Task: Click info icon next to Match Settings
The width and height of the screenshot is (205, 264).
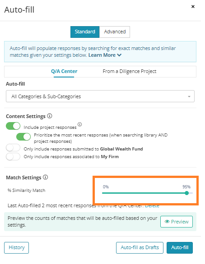Action: 46,177
